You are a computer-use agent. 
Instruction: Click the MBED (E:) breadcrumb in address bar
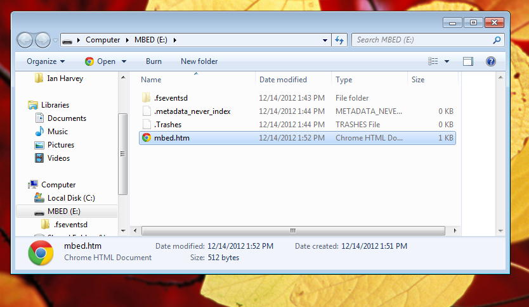click(x=151, y=40)
